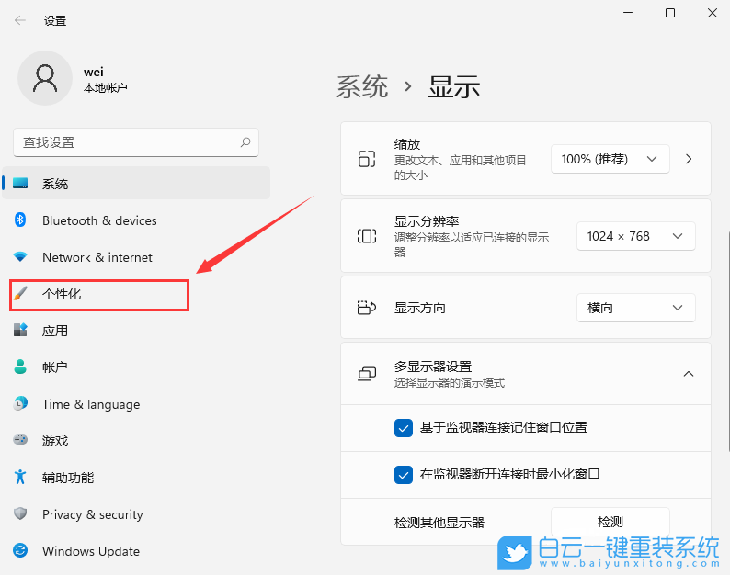Click the 游戏 gamepad icon
This screenshot has width=730, height=575.
[x=20, y=440]
